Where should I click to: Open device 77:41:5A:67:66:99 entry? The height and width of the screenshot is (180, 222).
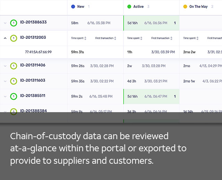[38, 52]
